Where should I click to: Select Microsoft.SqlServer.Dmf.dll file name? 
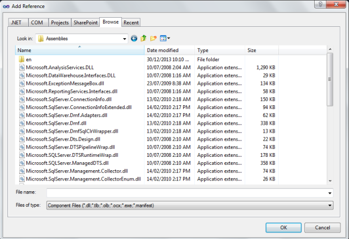point(56,123)
